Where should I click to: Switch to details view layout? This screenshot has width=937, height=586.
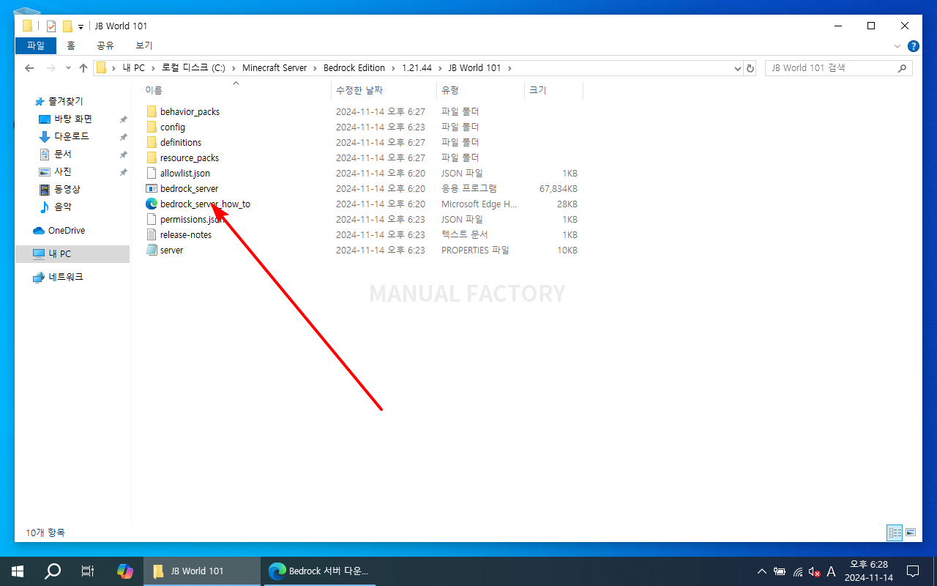(x=895, y=533)
